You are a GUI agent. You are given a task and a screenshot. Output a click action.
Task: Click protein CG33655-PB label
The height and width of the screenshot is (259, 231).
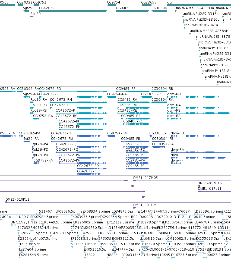click(160, 133)
